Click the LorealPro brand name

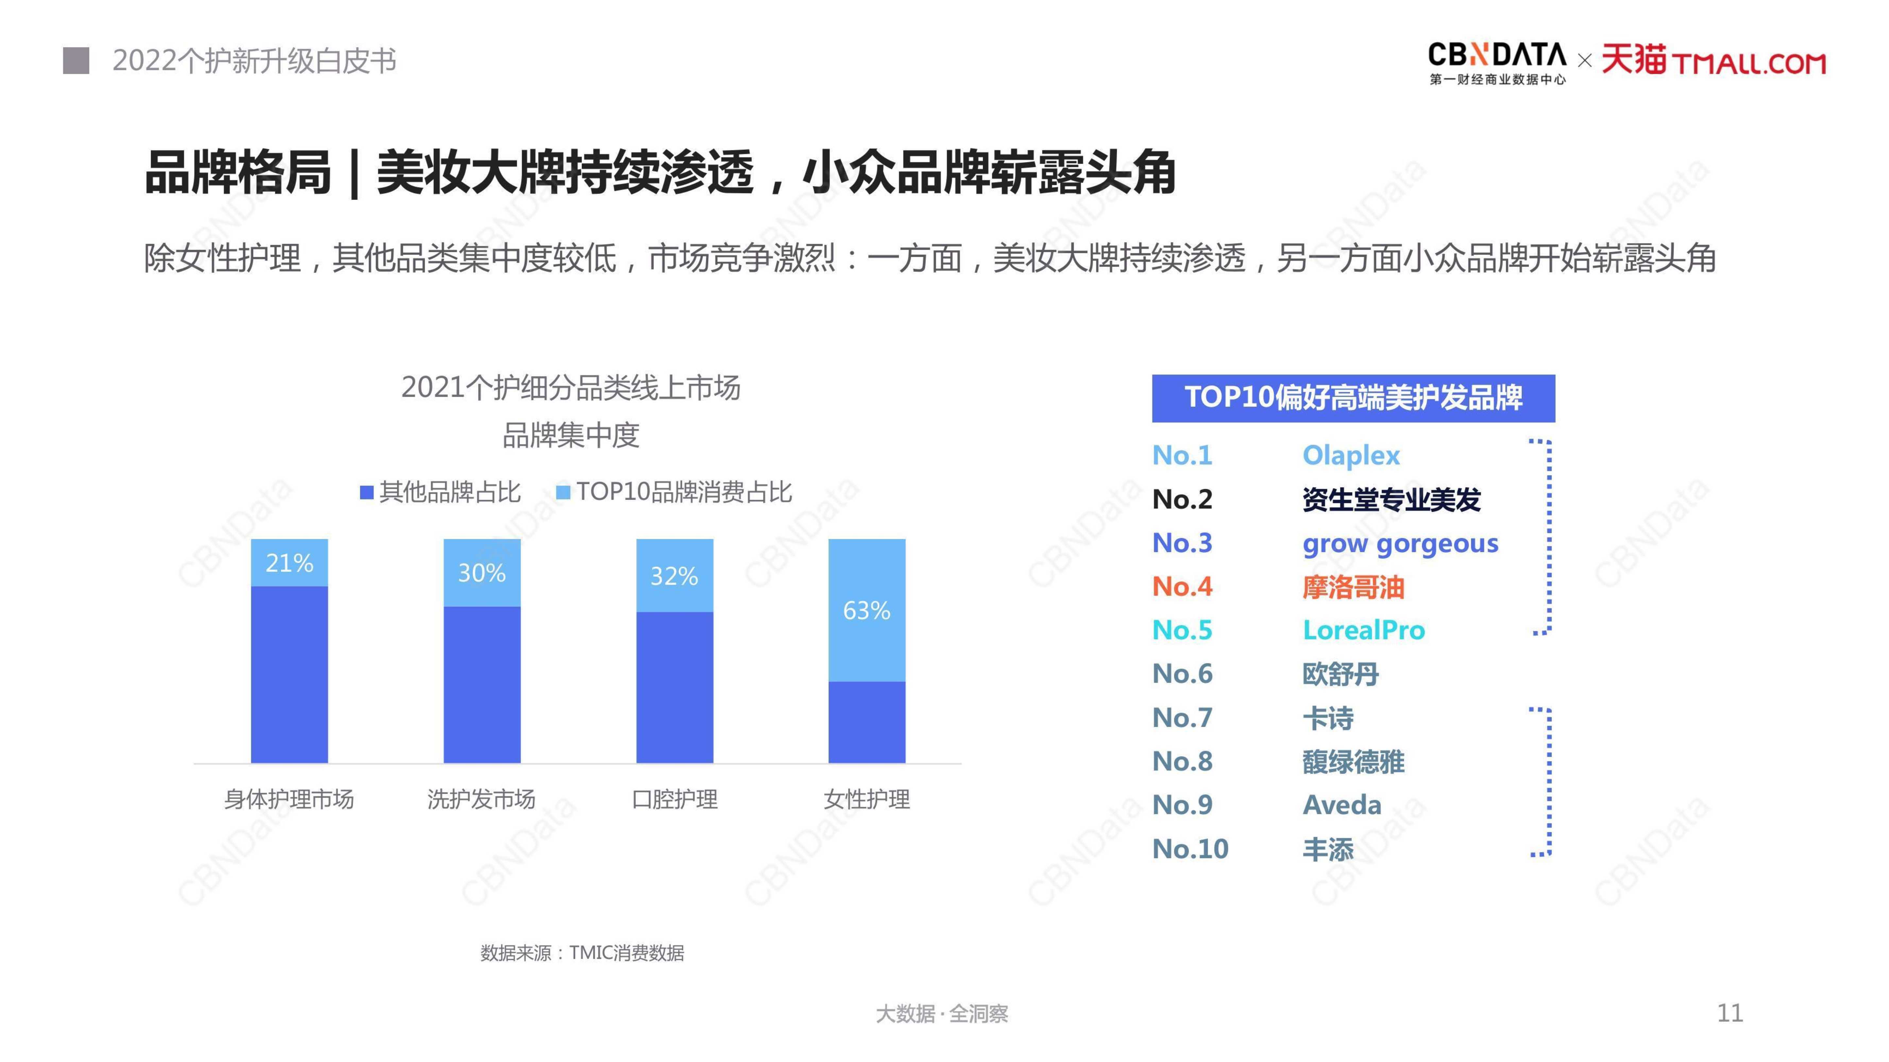(x=1363, y=630)
